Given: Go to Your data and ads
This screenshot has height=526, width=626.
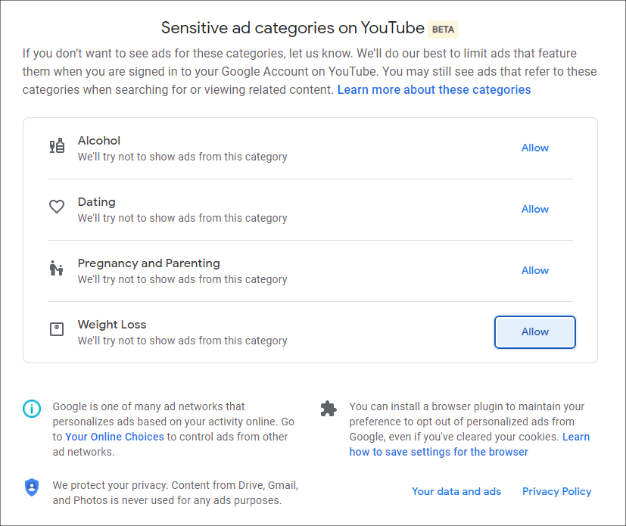Looking at the screenshot, I should coord(456,491).
